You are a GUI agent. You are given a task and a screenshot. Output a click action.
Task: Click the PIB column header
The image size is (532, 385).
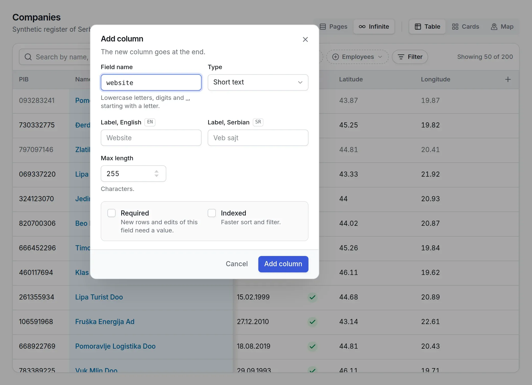pyautogui.click(x=24, y=79)
